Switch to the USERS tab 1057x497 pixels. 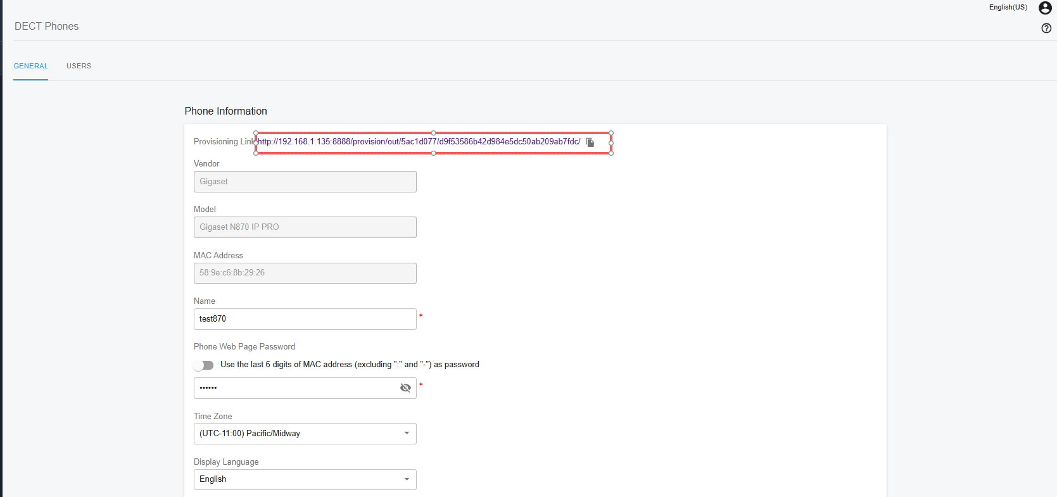(79, 66)
